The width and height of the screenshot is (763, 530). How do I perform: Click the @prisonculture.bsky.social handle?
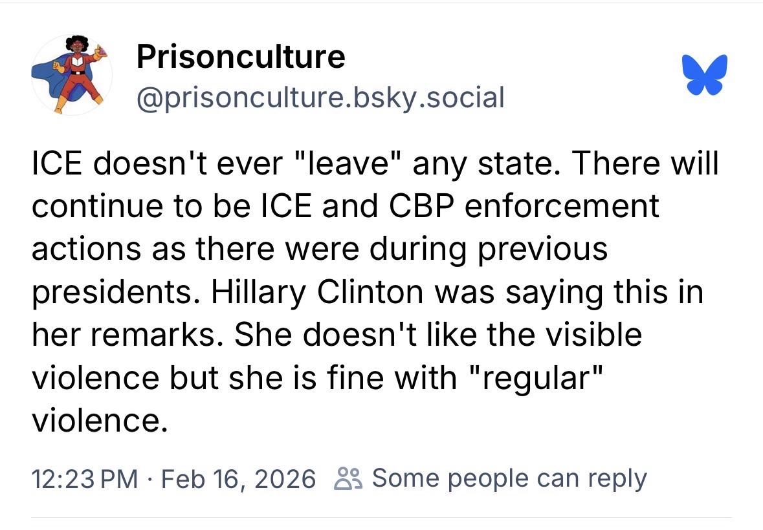tap(320, 98)
